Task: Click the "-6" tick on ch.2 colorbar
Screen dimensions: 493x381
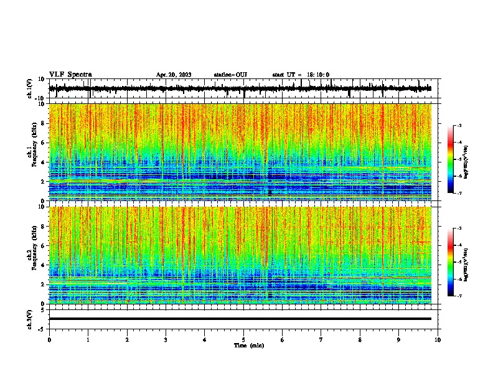Action: tap(459, 279)
